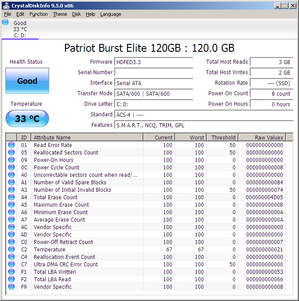Open the Edit menu
299x301 pixels.
pyautogui.click(x=20, y=14)
